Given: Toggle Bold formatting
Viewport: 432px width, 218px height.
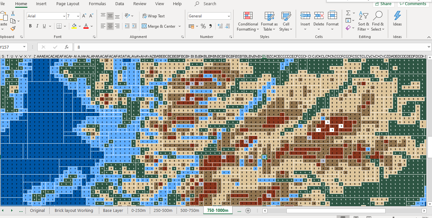Looking at the screenshot, I should point(30,26).
